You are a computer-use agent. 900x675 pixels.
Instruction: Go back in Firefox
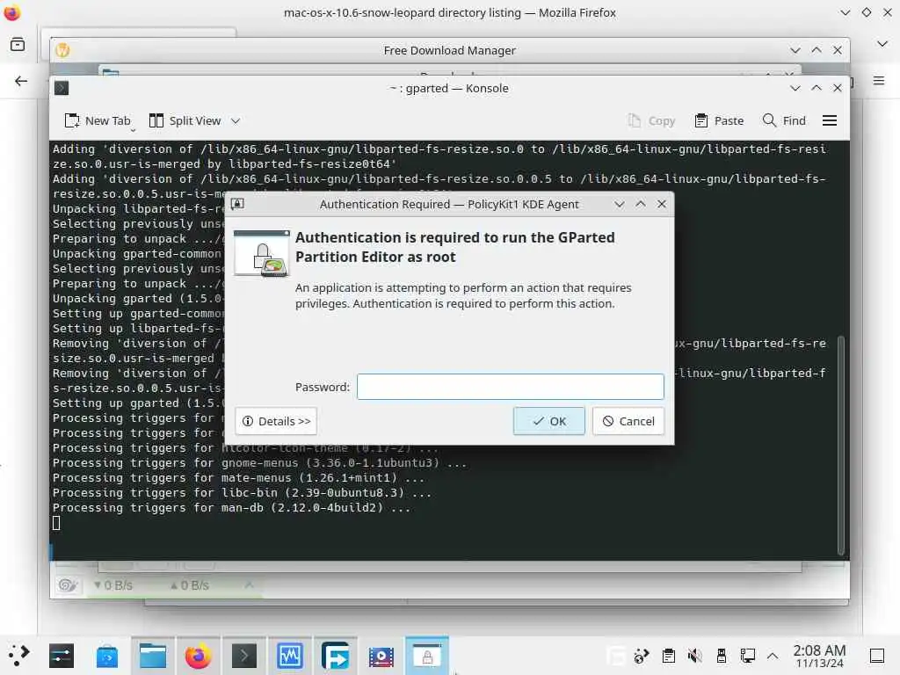pyautogui.click(x=21, y=81)
